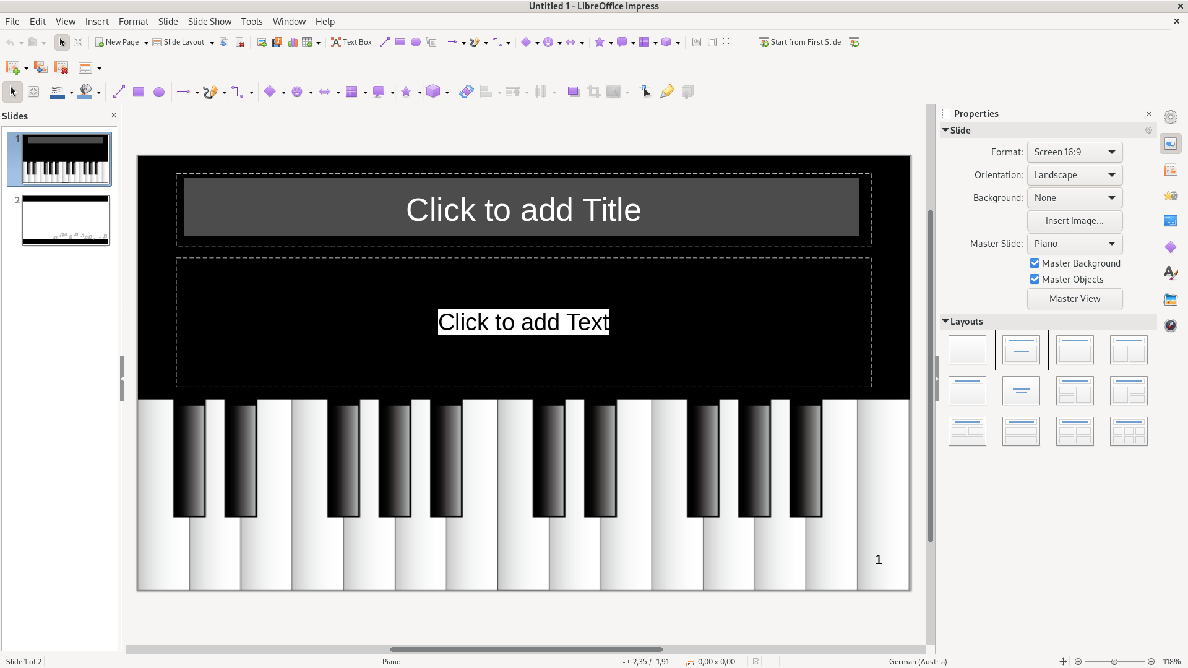This screenshot has width=1188, height=668.
Task: Click the Insert Chart icon
Action: tap(293, 42)
